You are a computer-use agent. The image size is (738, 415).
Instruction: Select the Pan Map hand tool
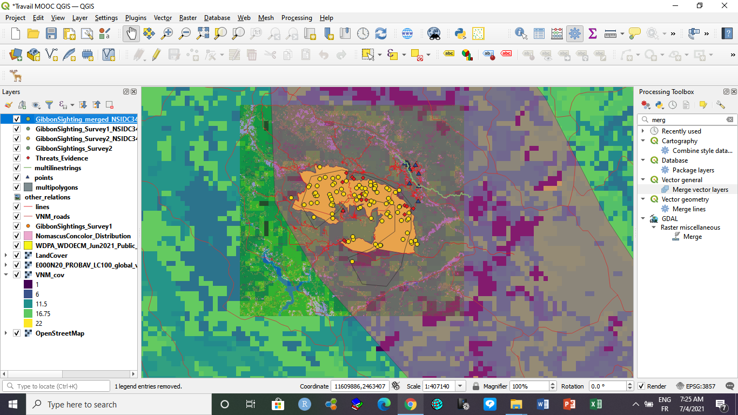[131, 34]
